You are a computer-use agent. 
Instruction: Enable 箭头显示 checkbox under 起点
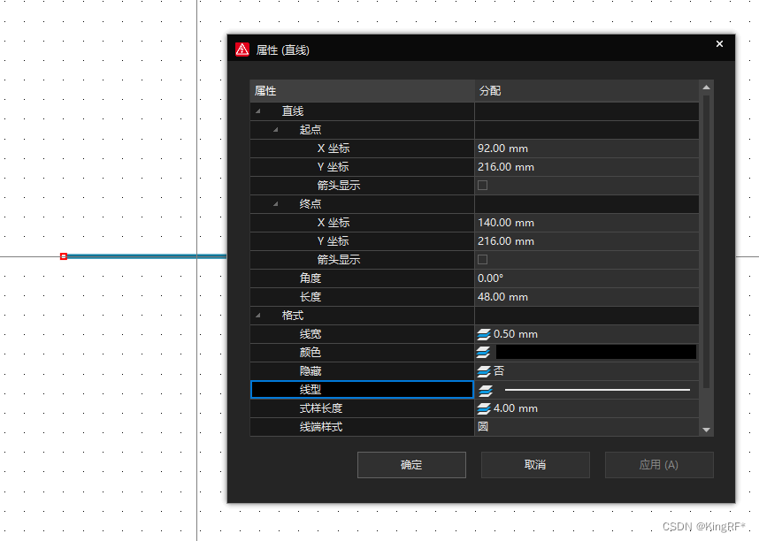click(483, 186)
